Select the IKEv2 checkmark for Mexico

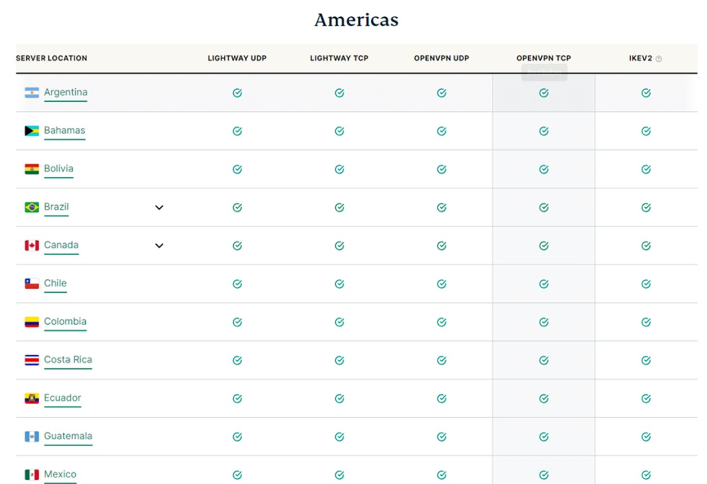[646, 475]
